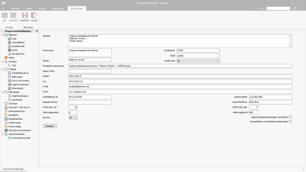Open Druck und Versand settings
This screenshot has height=172, width=306.
coord(20,81)
